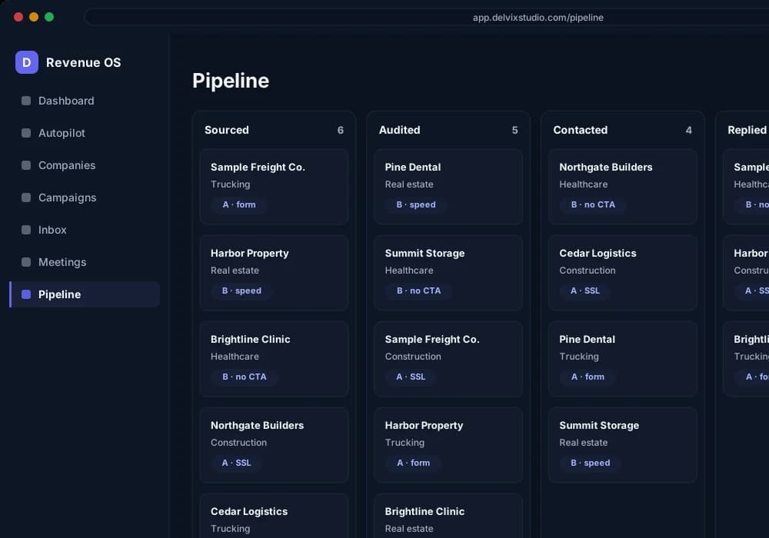
Task: Click the Sourced column header
Action: coord(227,130)
